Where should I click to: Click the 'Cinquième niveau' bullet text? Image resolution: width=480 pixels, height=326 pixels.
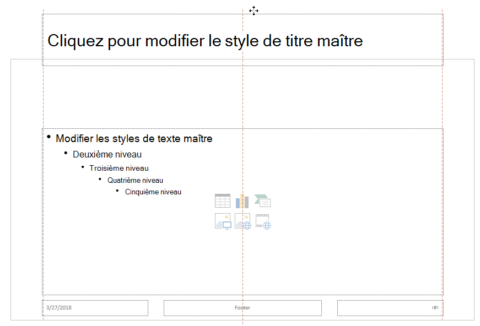pyautogui.click(x=153, y=192)
